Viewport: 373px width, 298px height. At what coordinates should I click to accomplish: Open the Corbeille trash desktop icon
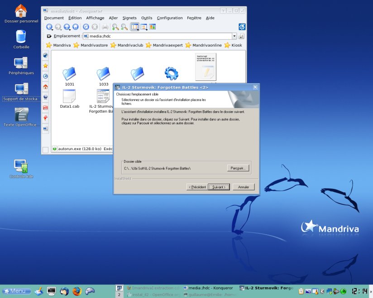pos(21,39)
